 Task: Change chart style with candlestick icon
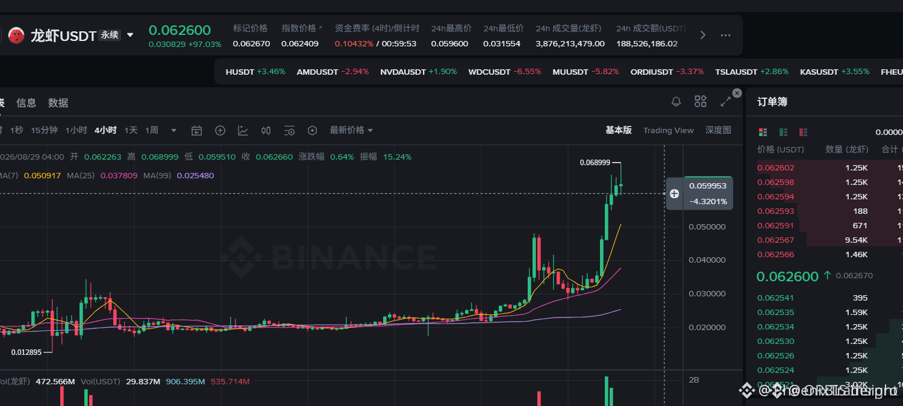(266, 130)
